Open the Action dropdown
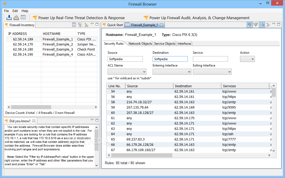 point(247,59)
